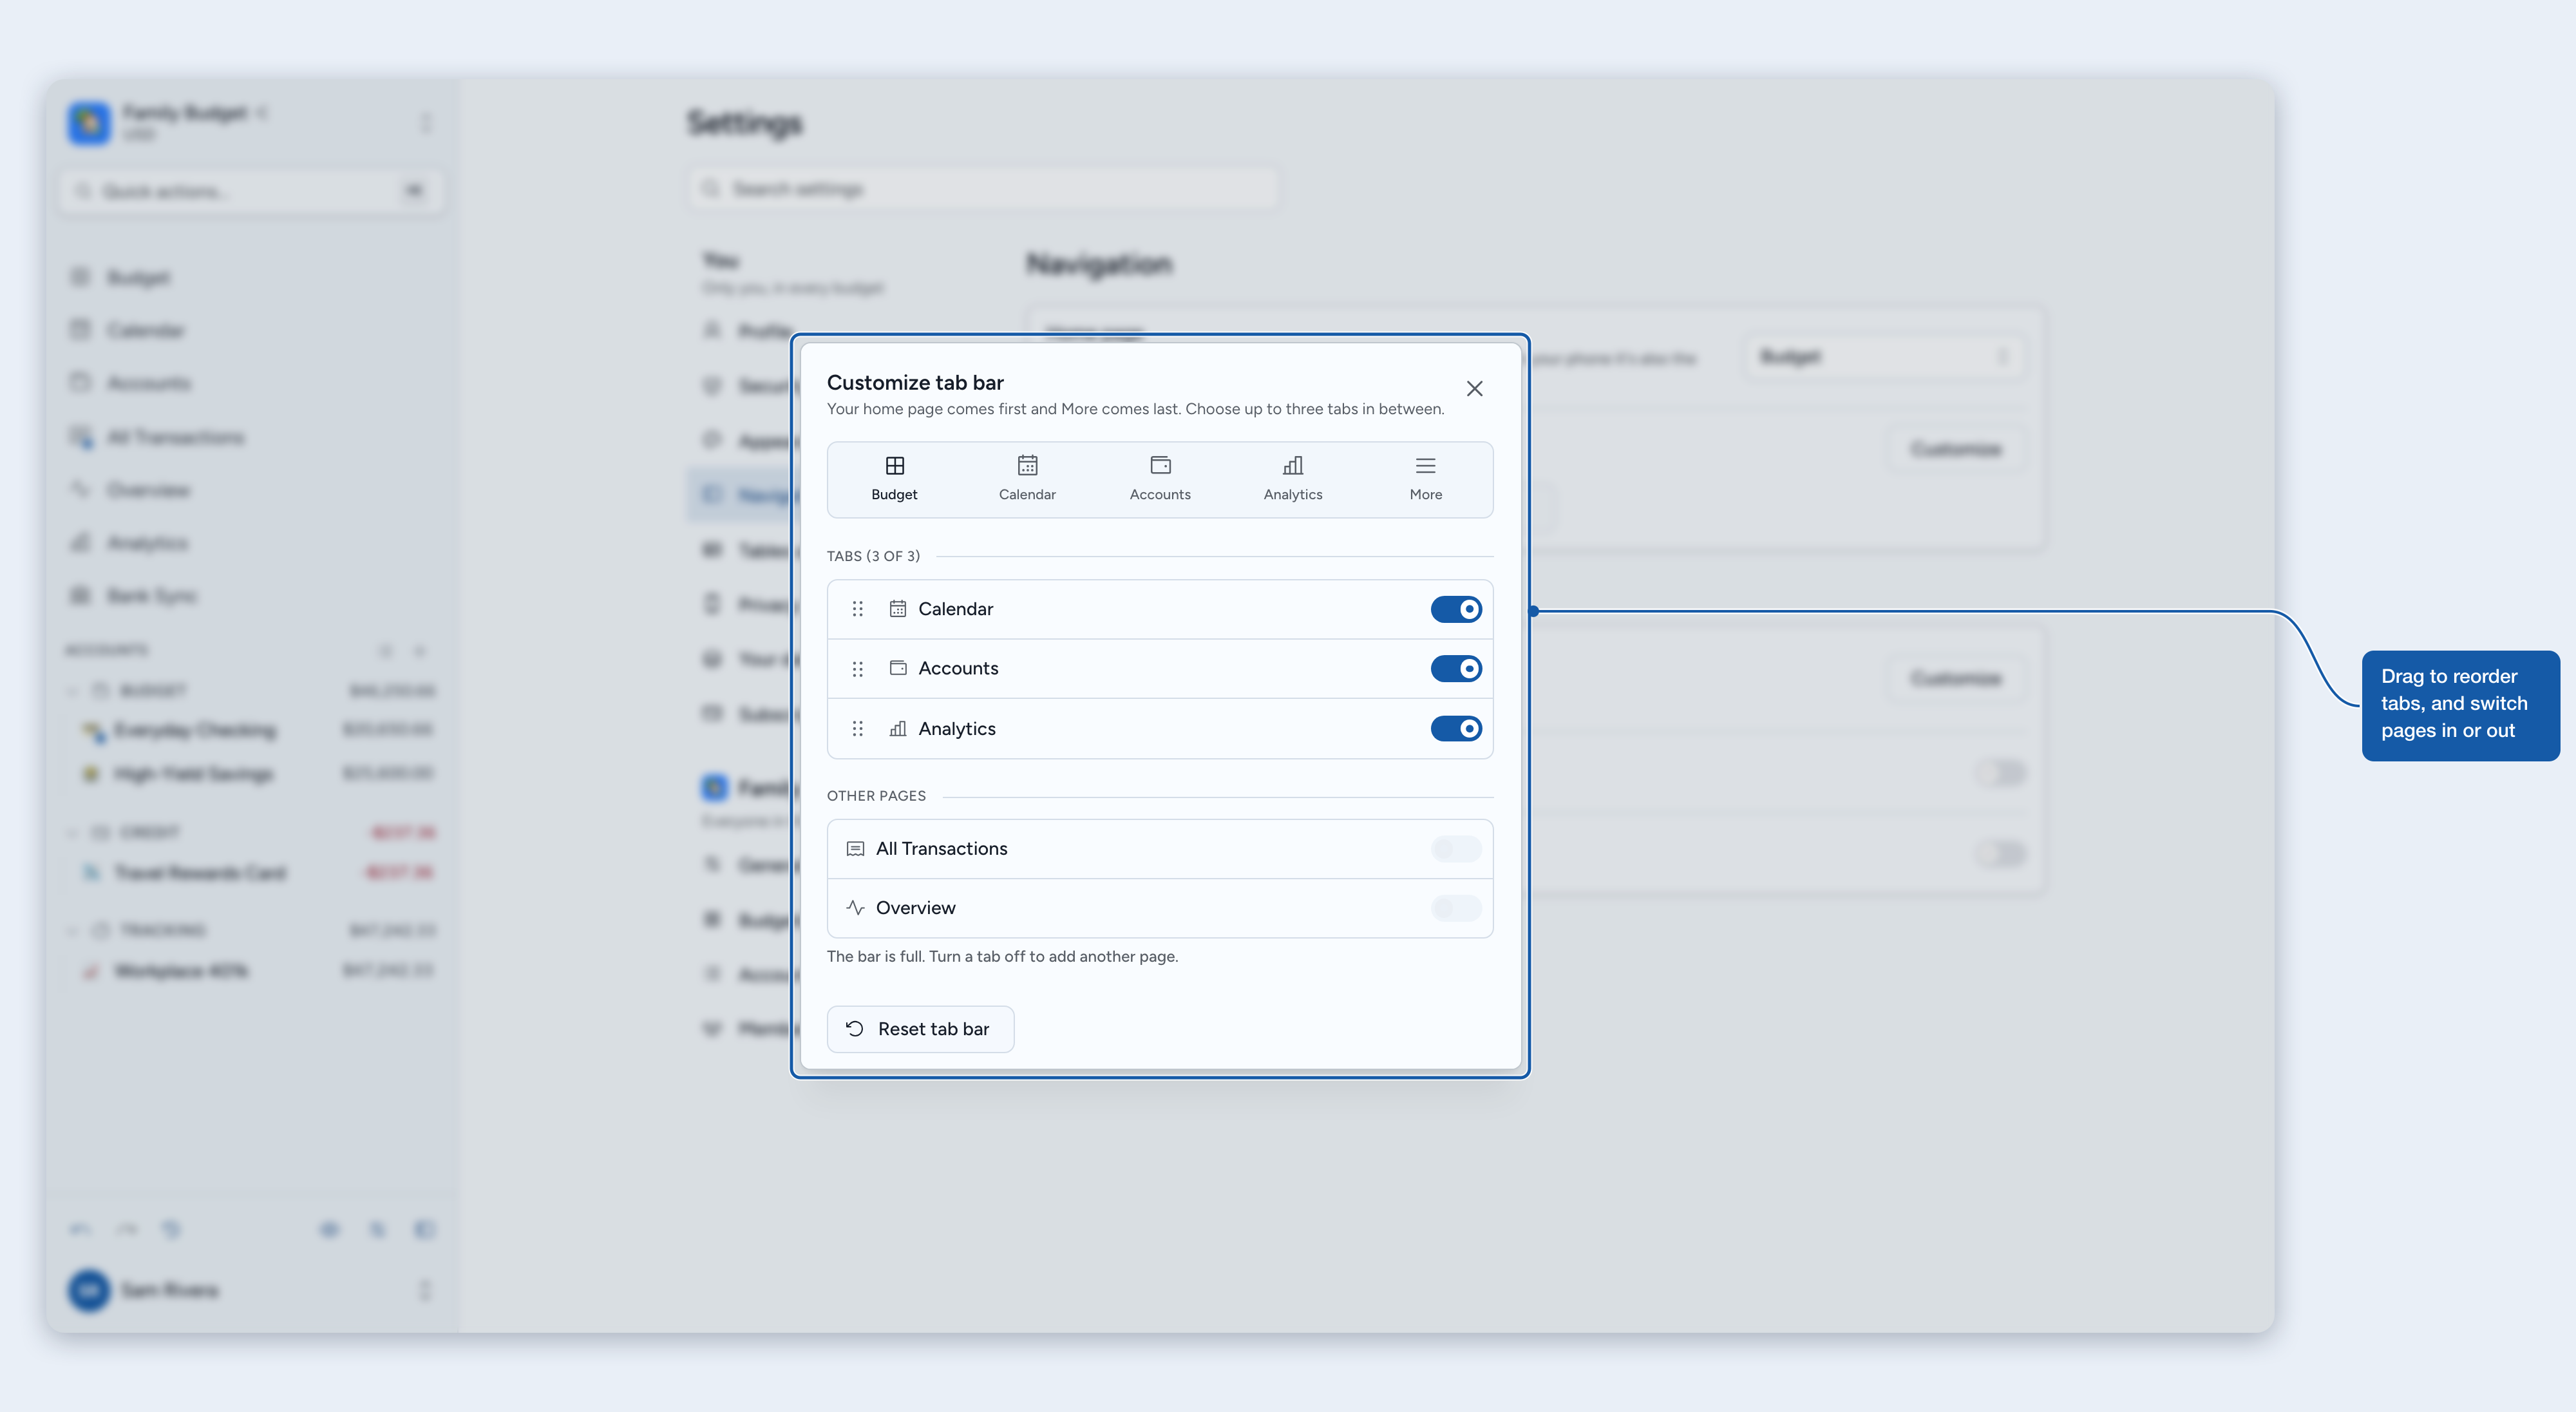Click the All Transactions list icon
The height and width of the screenshot is (1412, 2576).
point(855,849)
